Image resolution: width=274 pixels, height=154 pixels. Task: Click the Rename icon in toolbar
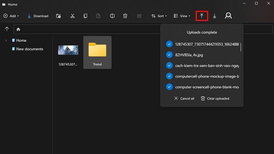(x=112, y=16)
